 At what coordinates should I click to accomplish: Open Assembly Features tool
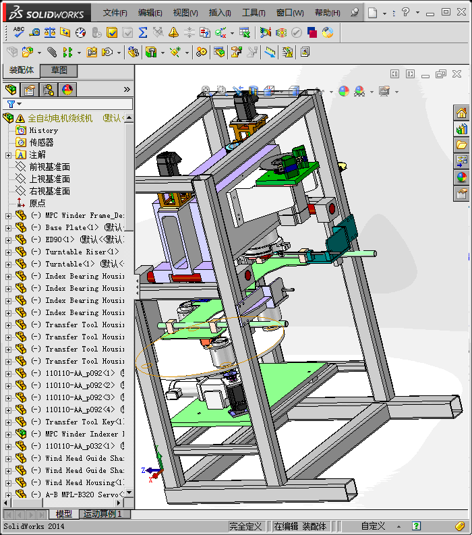(151, 52)
